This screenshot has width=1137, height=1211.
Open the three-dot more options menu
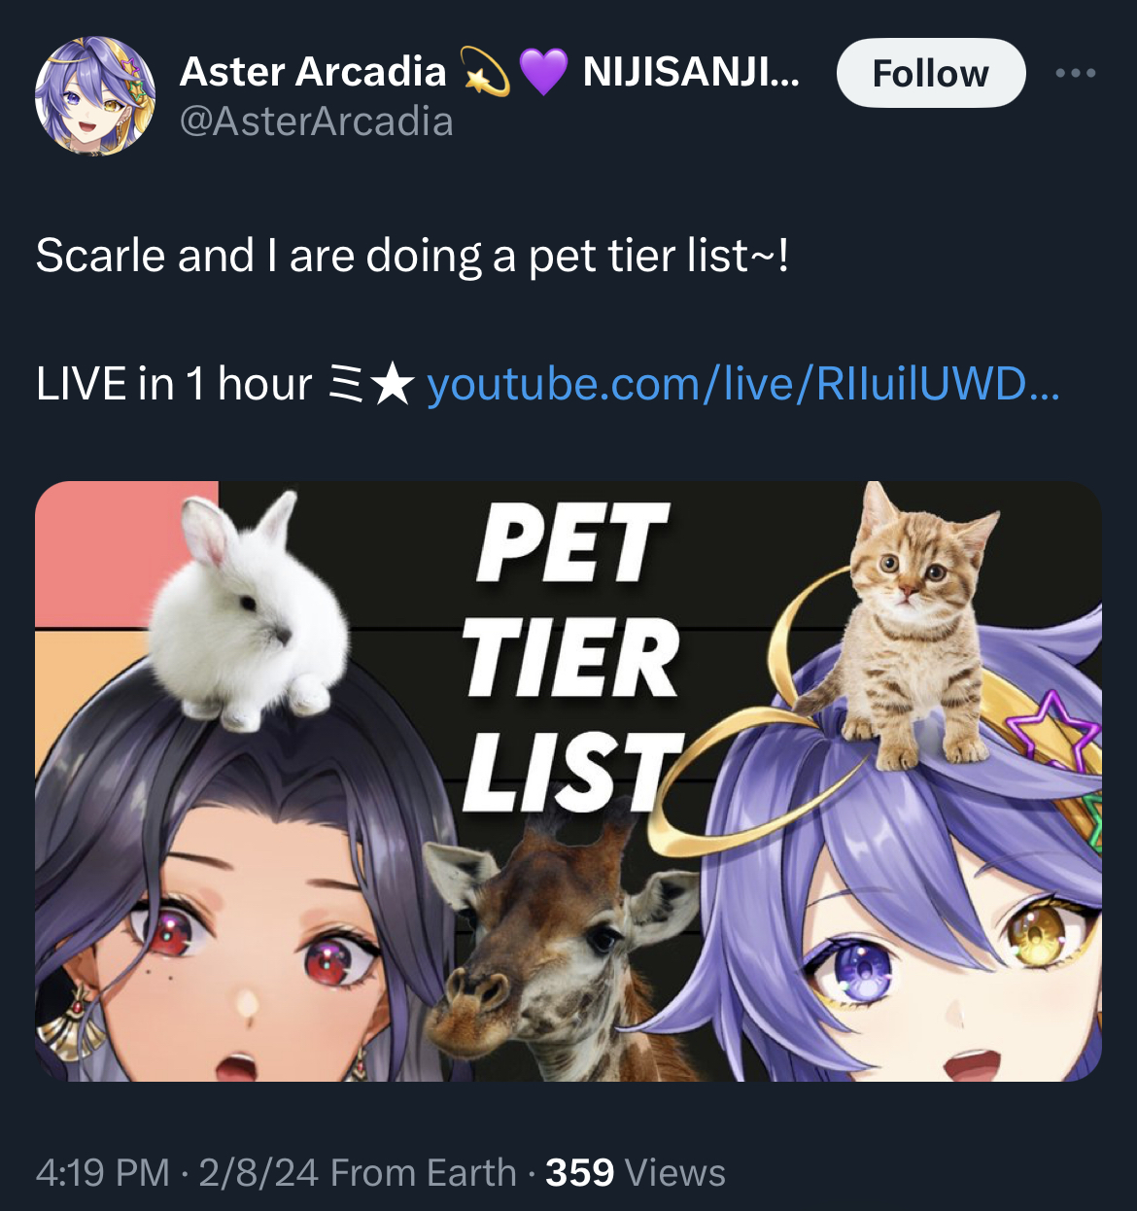click(x=1076, y=73)
